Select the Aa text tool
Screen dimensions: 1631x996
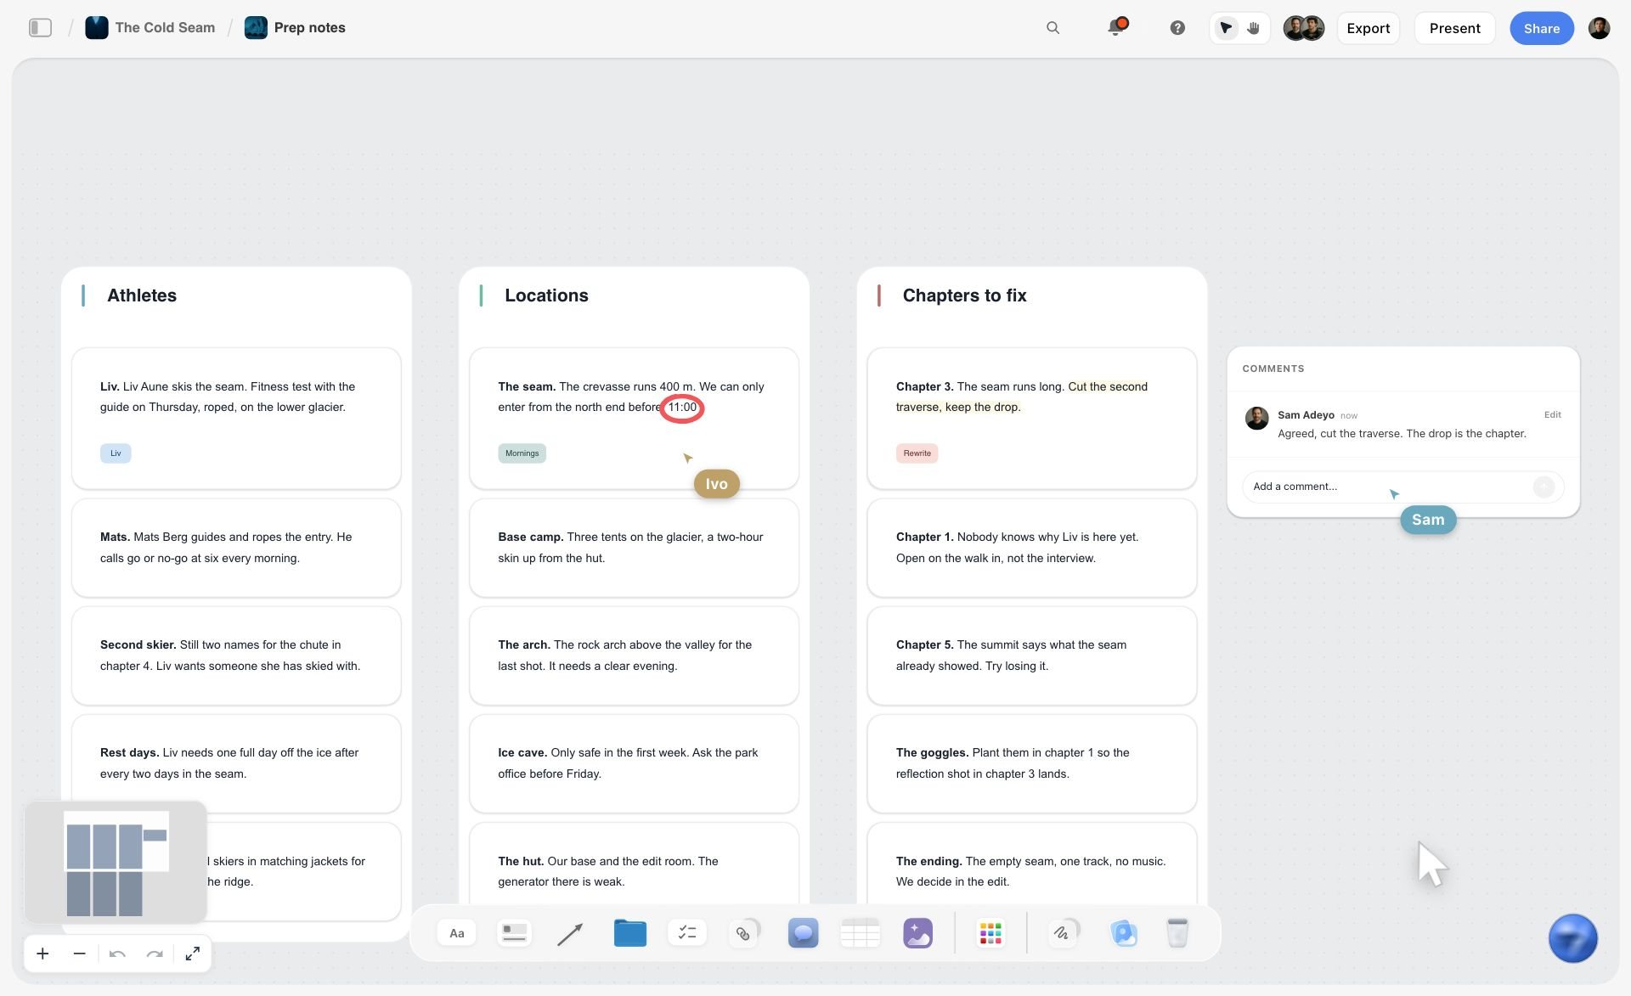[457, 933]
